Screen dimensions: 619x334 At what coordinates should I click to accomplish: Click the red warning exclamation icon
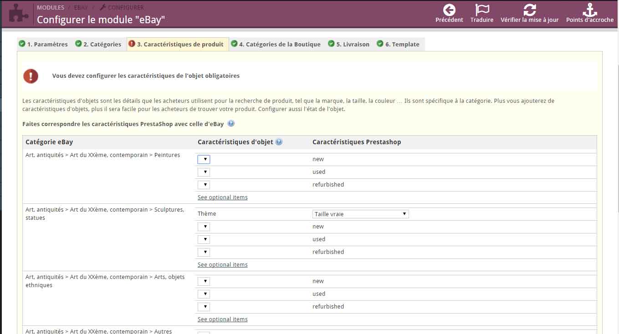31,76
